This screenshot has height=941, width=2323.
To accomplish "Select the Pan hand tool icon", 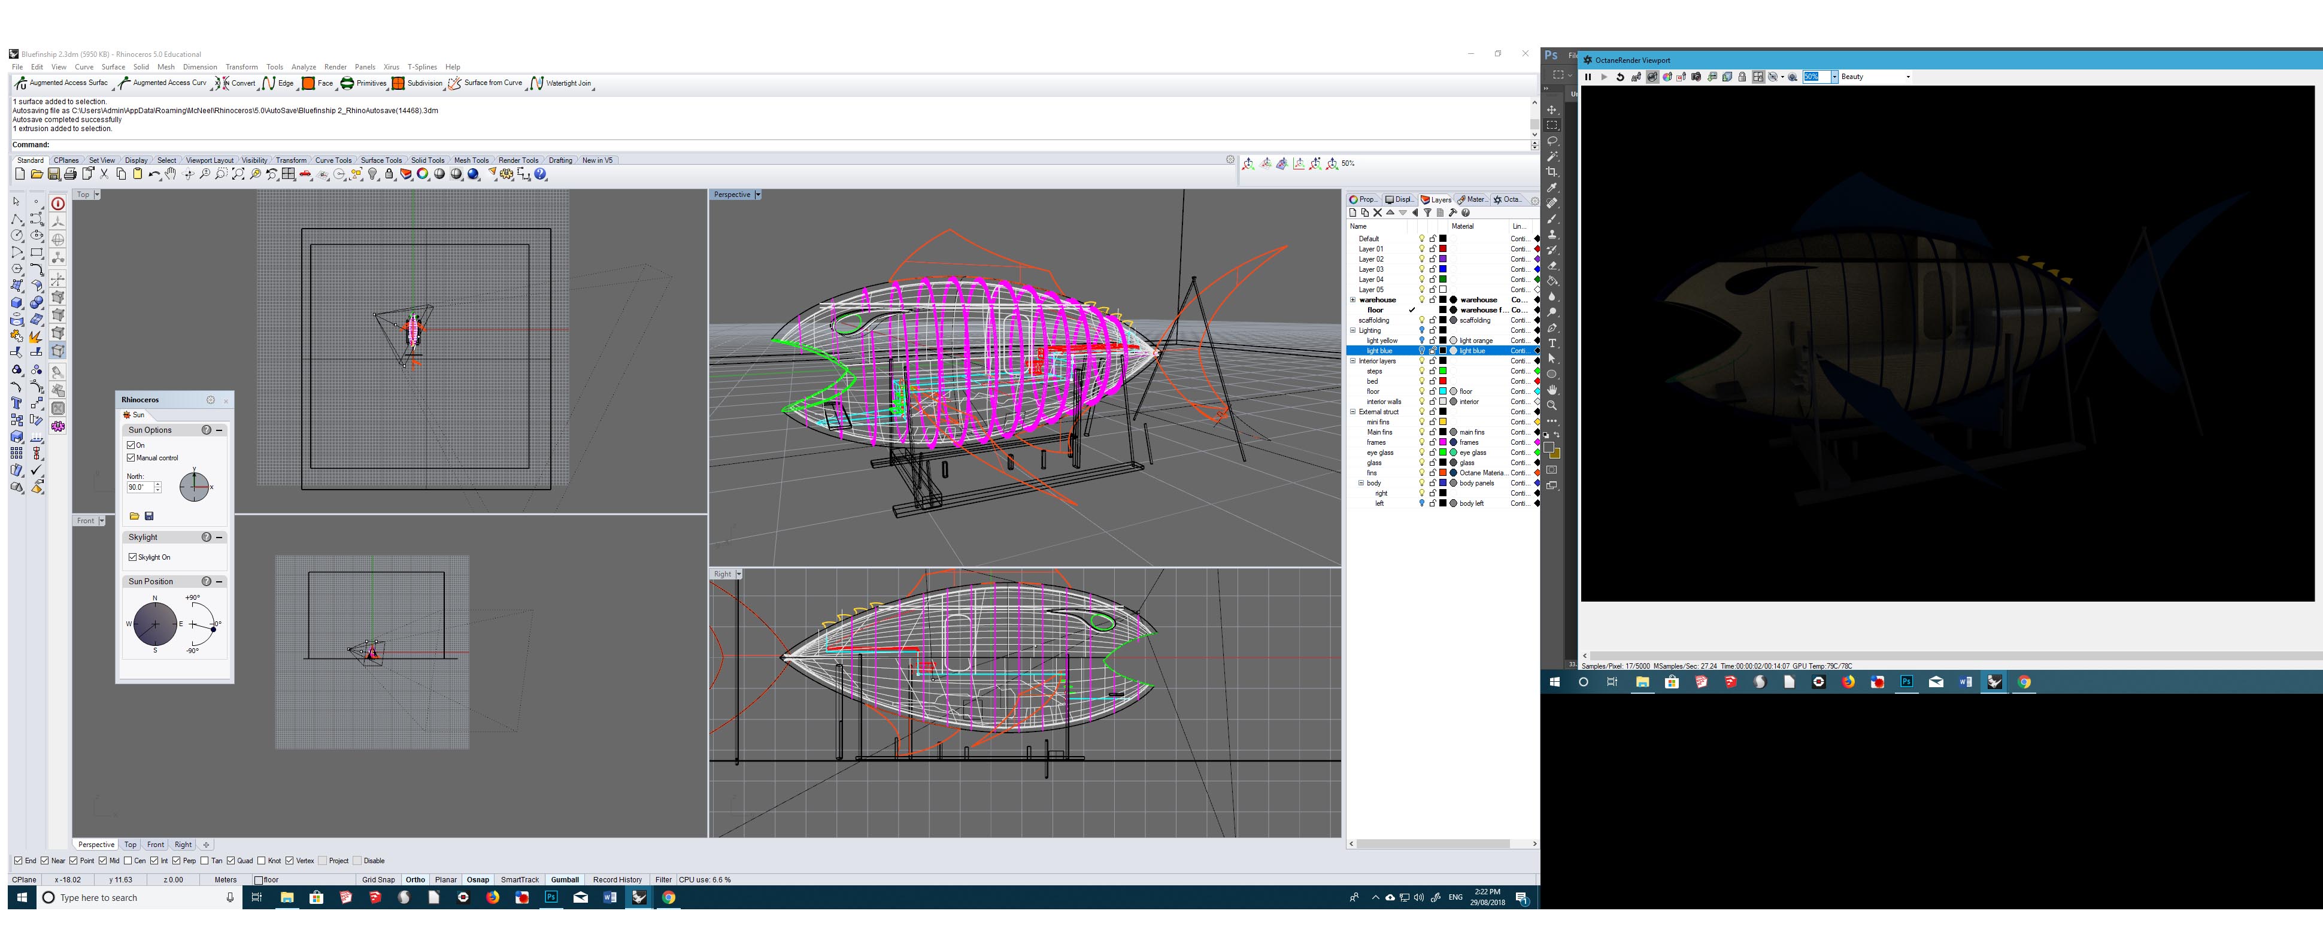I will 171,175.
